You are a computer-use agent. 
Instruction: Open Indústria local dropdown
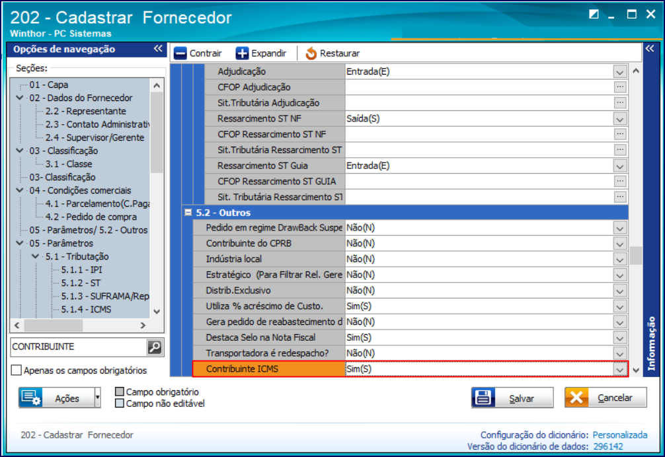click(620, 259)
